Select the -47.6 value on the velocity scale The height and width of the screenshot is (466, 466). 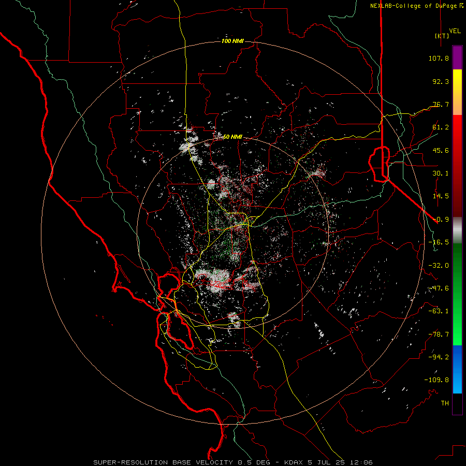439,288
